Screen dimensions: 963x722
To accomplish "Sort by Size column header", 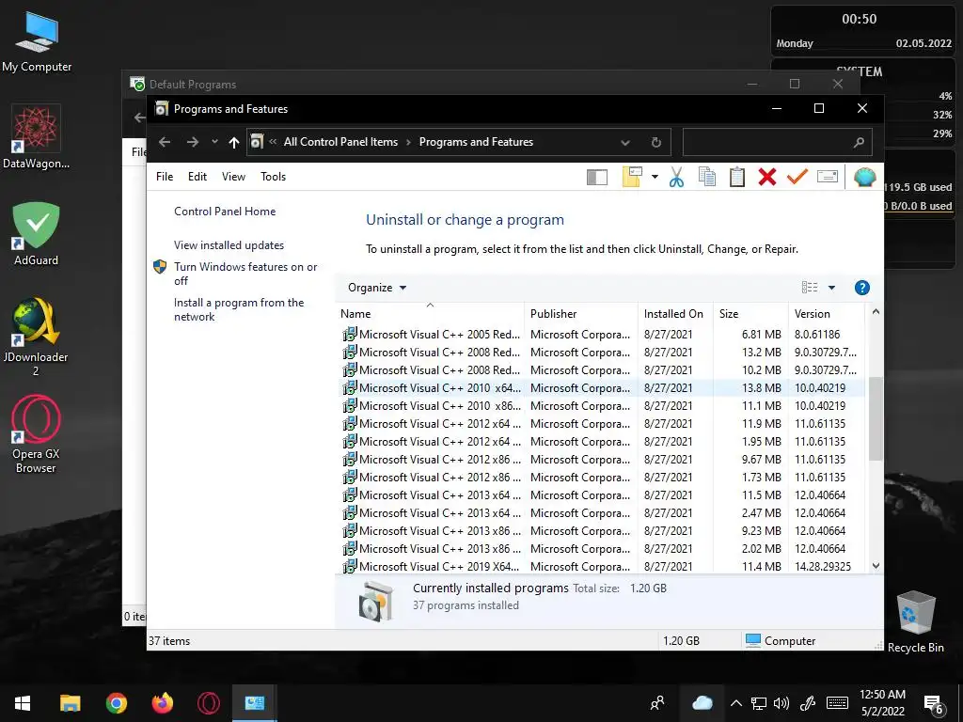I will (x=750, y=314).
